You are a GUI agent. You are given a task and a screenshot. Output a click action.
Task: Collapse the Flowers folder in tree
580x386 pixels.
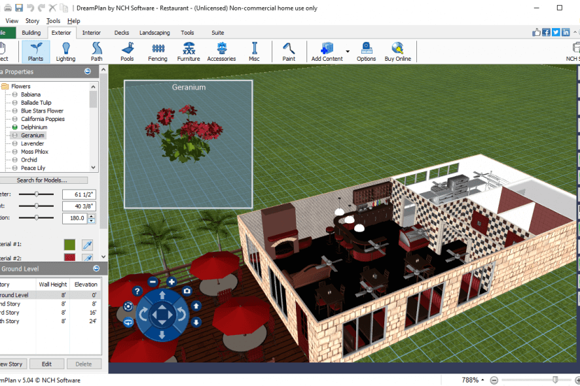pos(5,86)
